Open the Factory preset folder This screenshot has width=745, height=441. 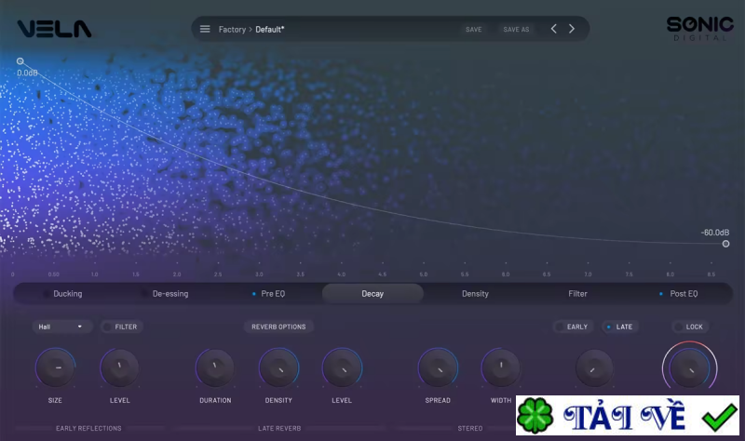tap(232, 30)
